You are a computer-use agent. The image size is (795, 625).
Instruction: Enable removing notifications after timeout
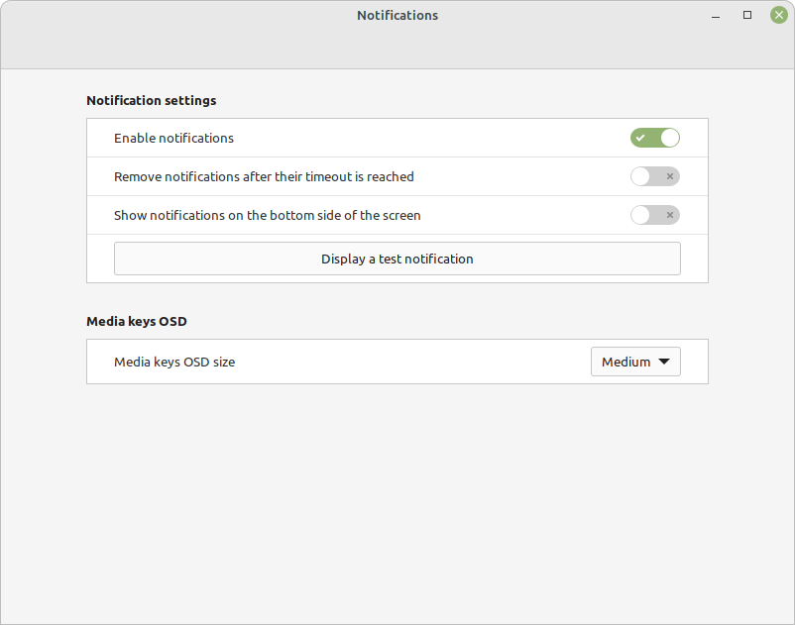[x=655, y=176]
